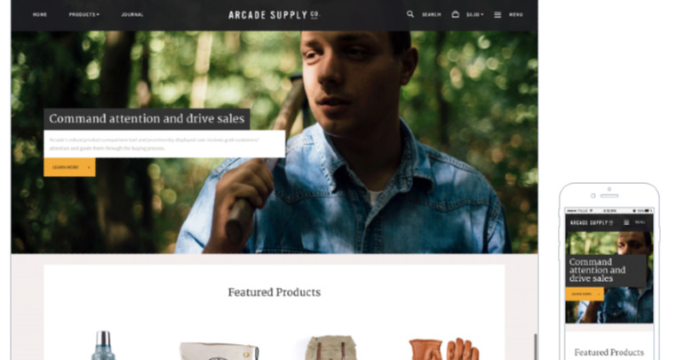The height and width of the screenshot is (360, 676).
Task: Open the shopping bag cart icon
Action: [x=456, y=14]
